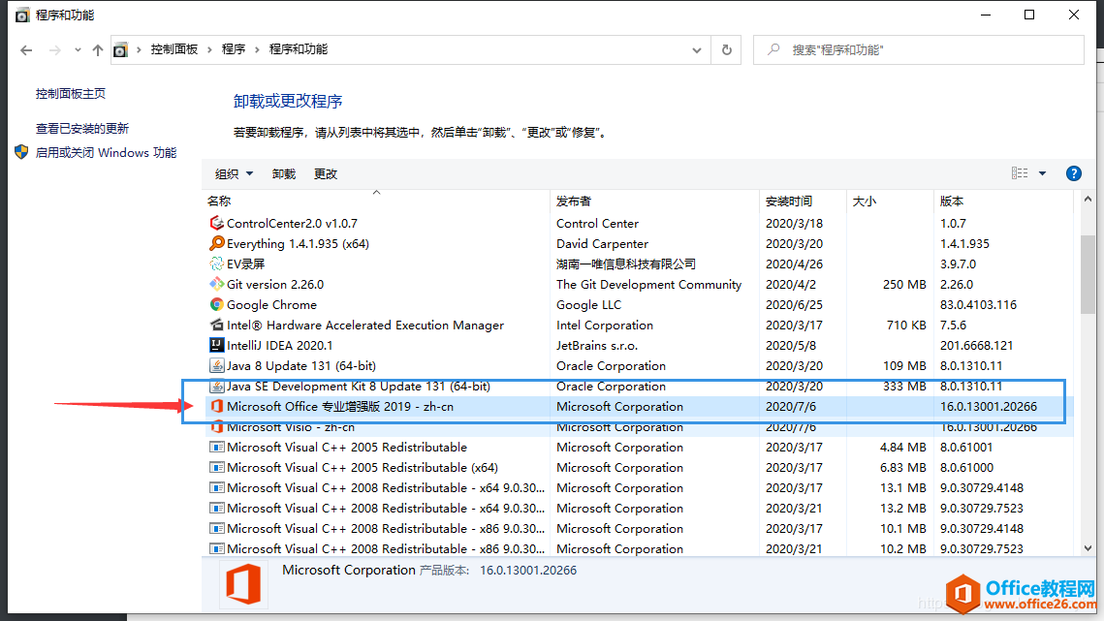Viewport: 1104px width, 621px height.
Task: Select Git version 2.26.0 entry
Action: (x=275, y=285)
